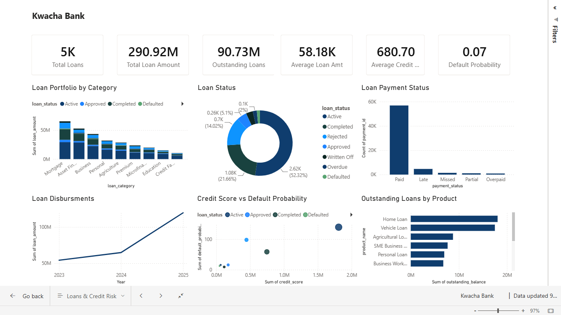Click the Go back arrow icon
Image resolution: width=561 pixels, height=315 pixels.
coord(13,296)
